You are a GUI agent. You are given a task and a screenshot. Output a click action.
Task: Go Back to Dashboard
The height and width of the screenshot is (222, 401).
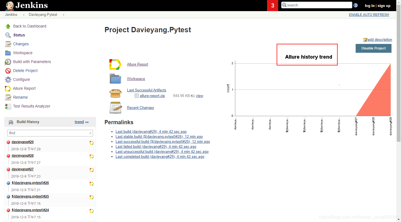(30, 26)
